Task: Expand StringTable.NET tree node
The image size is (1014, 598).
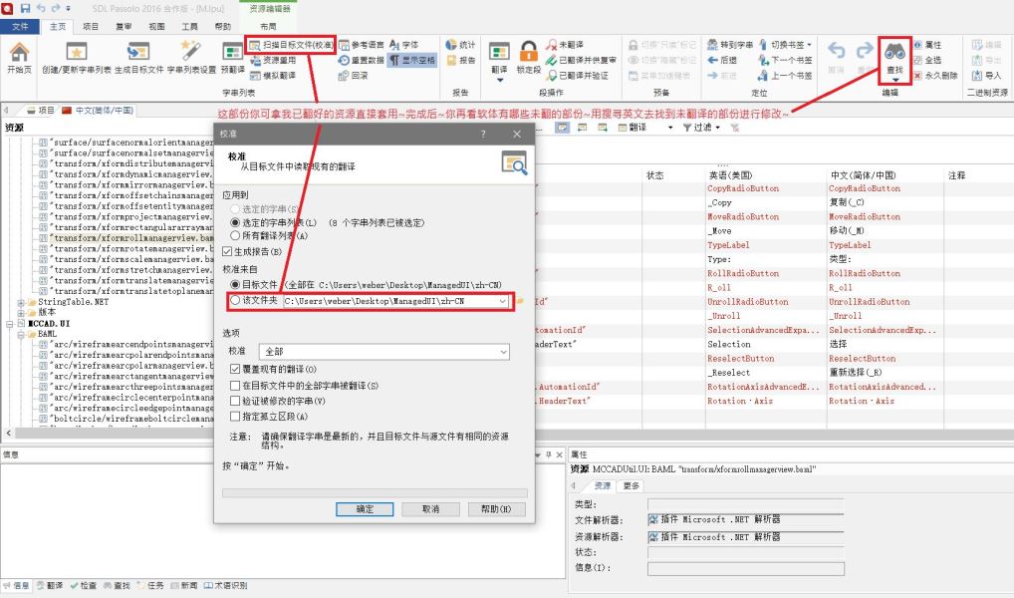Action: pyautogui.click(x=21, y=302)
